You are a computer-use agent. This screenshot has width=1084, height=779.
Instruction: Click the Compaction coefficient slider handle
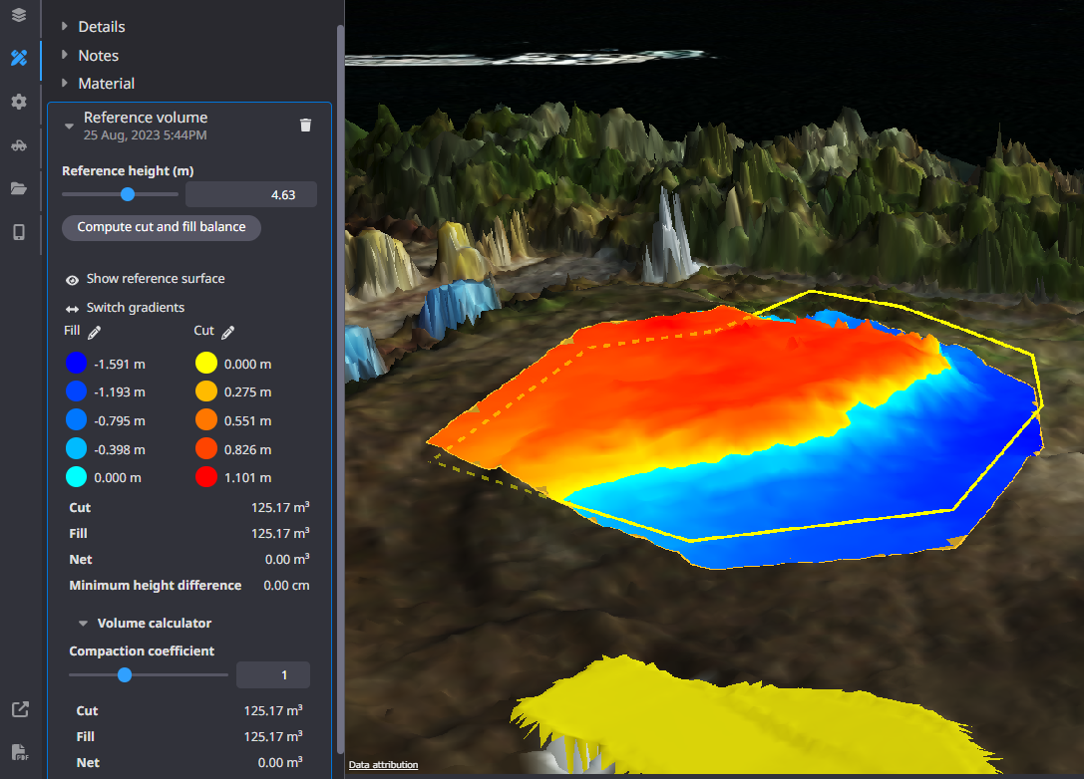(x=125, y=674)
